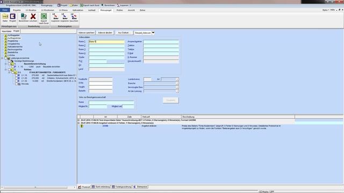Open the Art dropdown
The height and width of the screenshot is (193, 344).
coord(177,79)
